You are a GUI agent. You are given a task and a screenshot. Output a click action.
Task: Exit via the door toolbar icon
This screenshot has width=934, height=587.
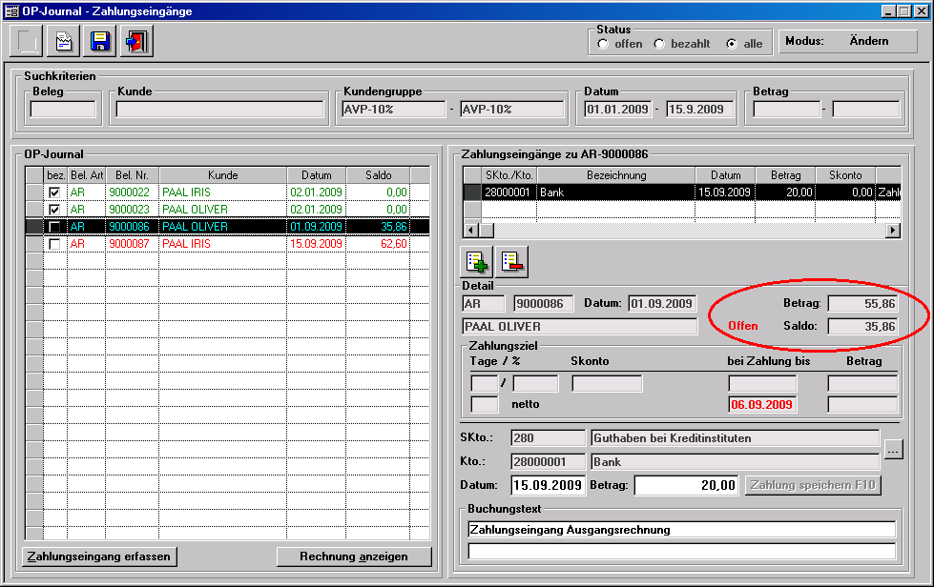pyautogui.click(x=135, y=42)
